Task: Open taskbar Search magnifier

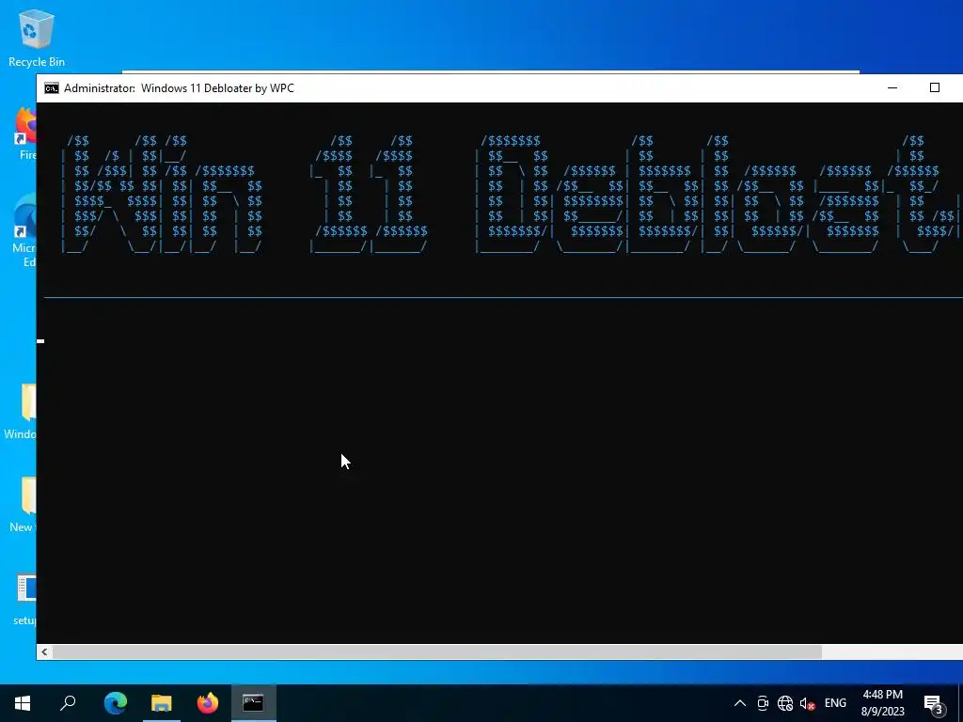Action: click(68, 703)
